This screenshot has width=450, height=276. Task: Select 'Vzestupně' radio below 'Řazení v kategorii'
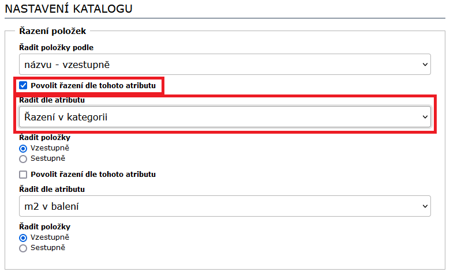[x=24, y=148]
